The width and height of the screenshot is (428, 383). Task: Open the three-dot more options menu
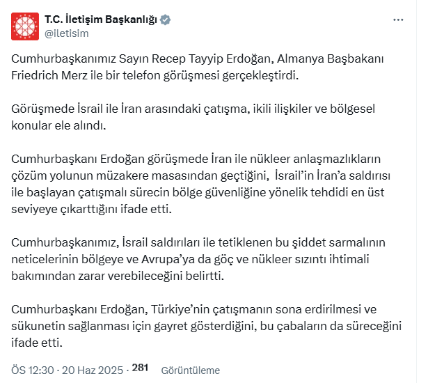pyautogui.click(x=398, y=19)
